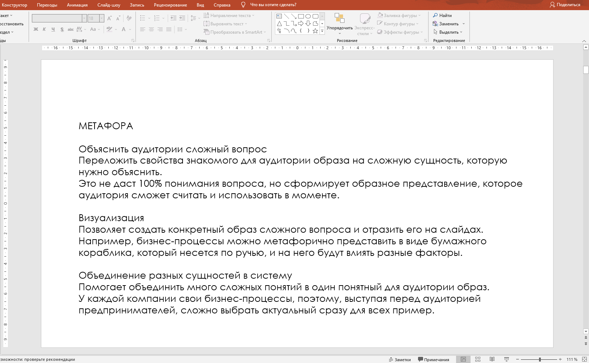The width and height of the screenshot is (589, 363).
Task: Open font name dropdown
Action: pos(84,18)
